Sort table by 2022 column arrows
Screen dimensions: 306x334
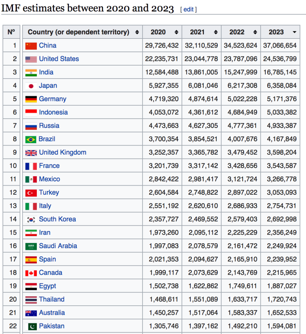[255, 32]
